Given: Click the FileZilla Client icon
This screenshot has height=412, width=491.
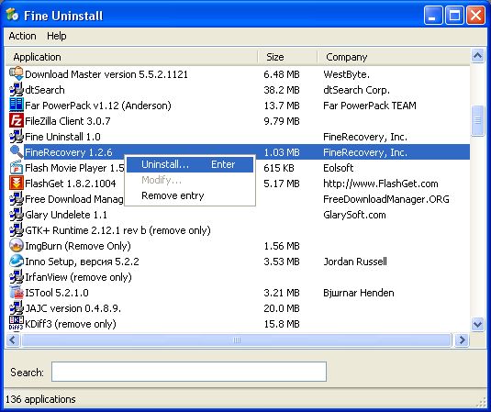Looking at the screenshot, I should [17, 121].
